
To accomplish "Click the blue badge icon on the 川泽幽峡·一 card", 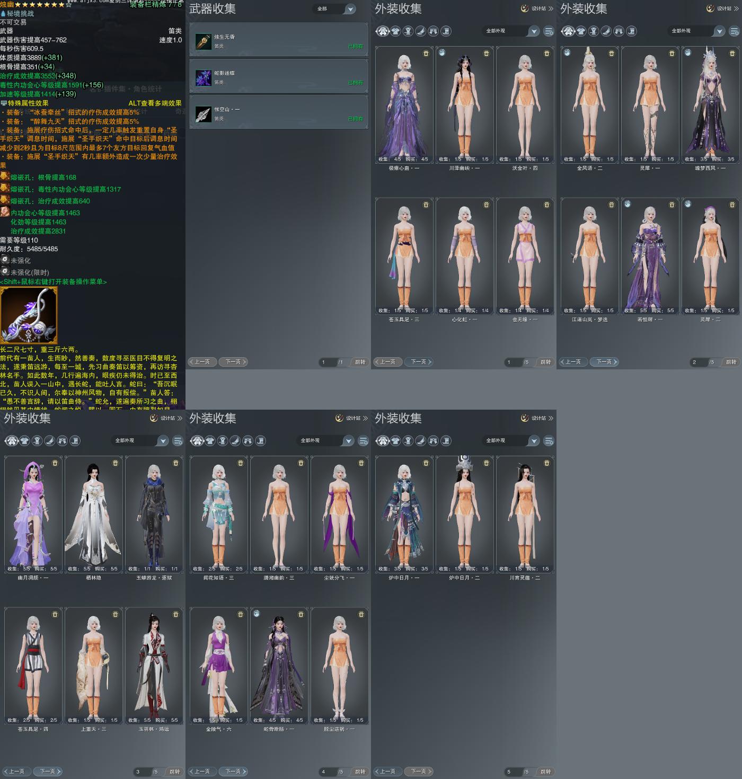I will click(442, 52).
